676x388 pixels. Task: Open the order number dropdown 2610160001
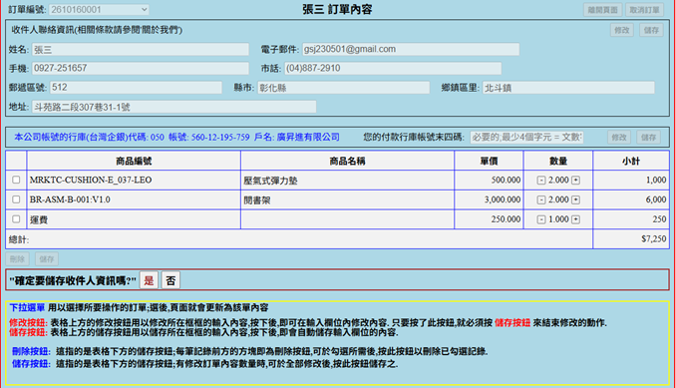click(99, 10)
